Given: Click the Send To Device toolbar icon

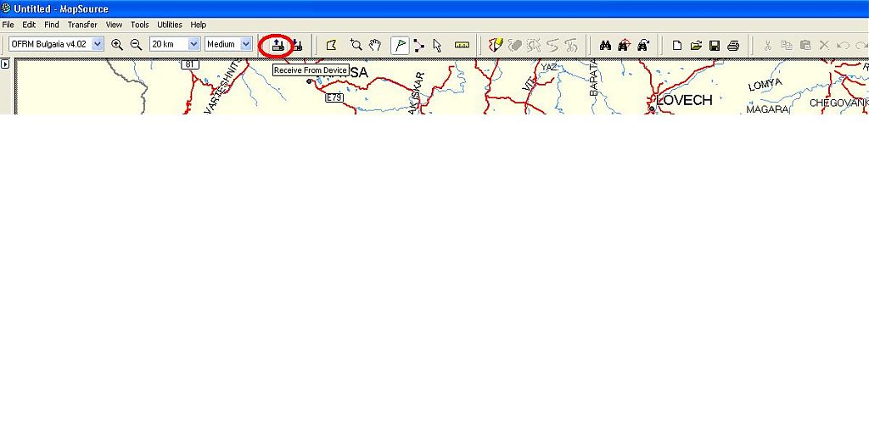Looking at the screenshot, I should coord(297,46).
